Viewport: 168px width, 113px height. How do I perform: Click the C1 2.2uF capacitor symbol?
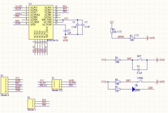coord(78,25)
